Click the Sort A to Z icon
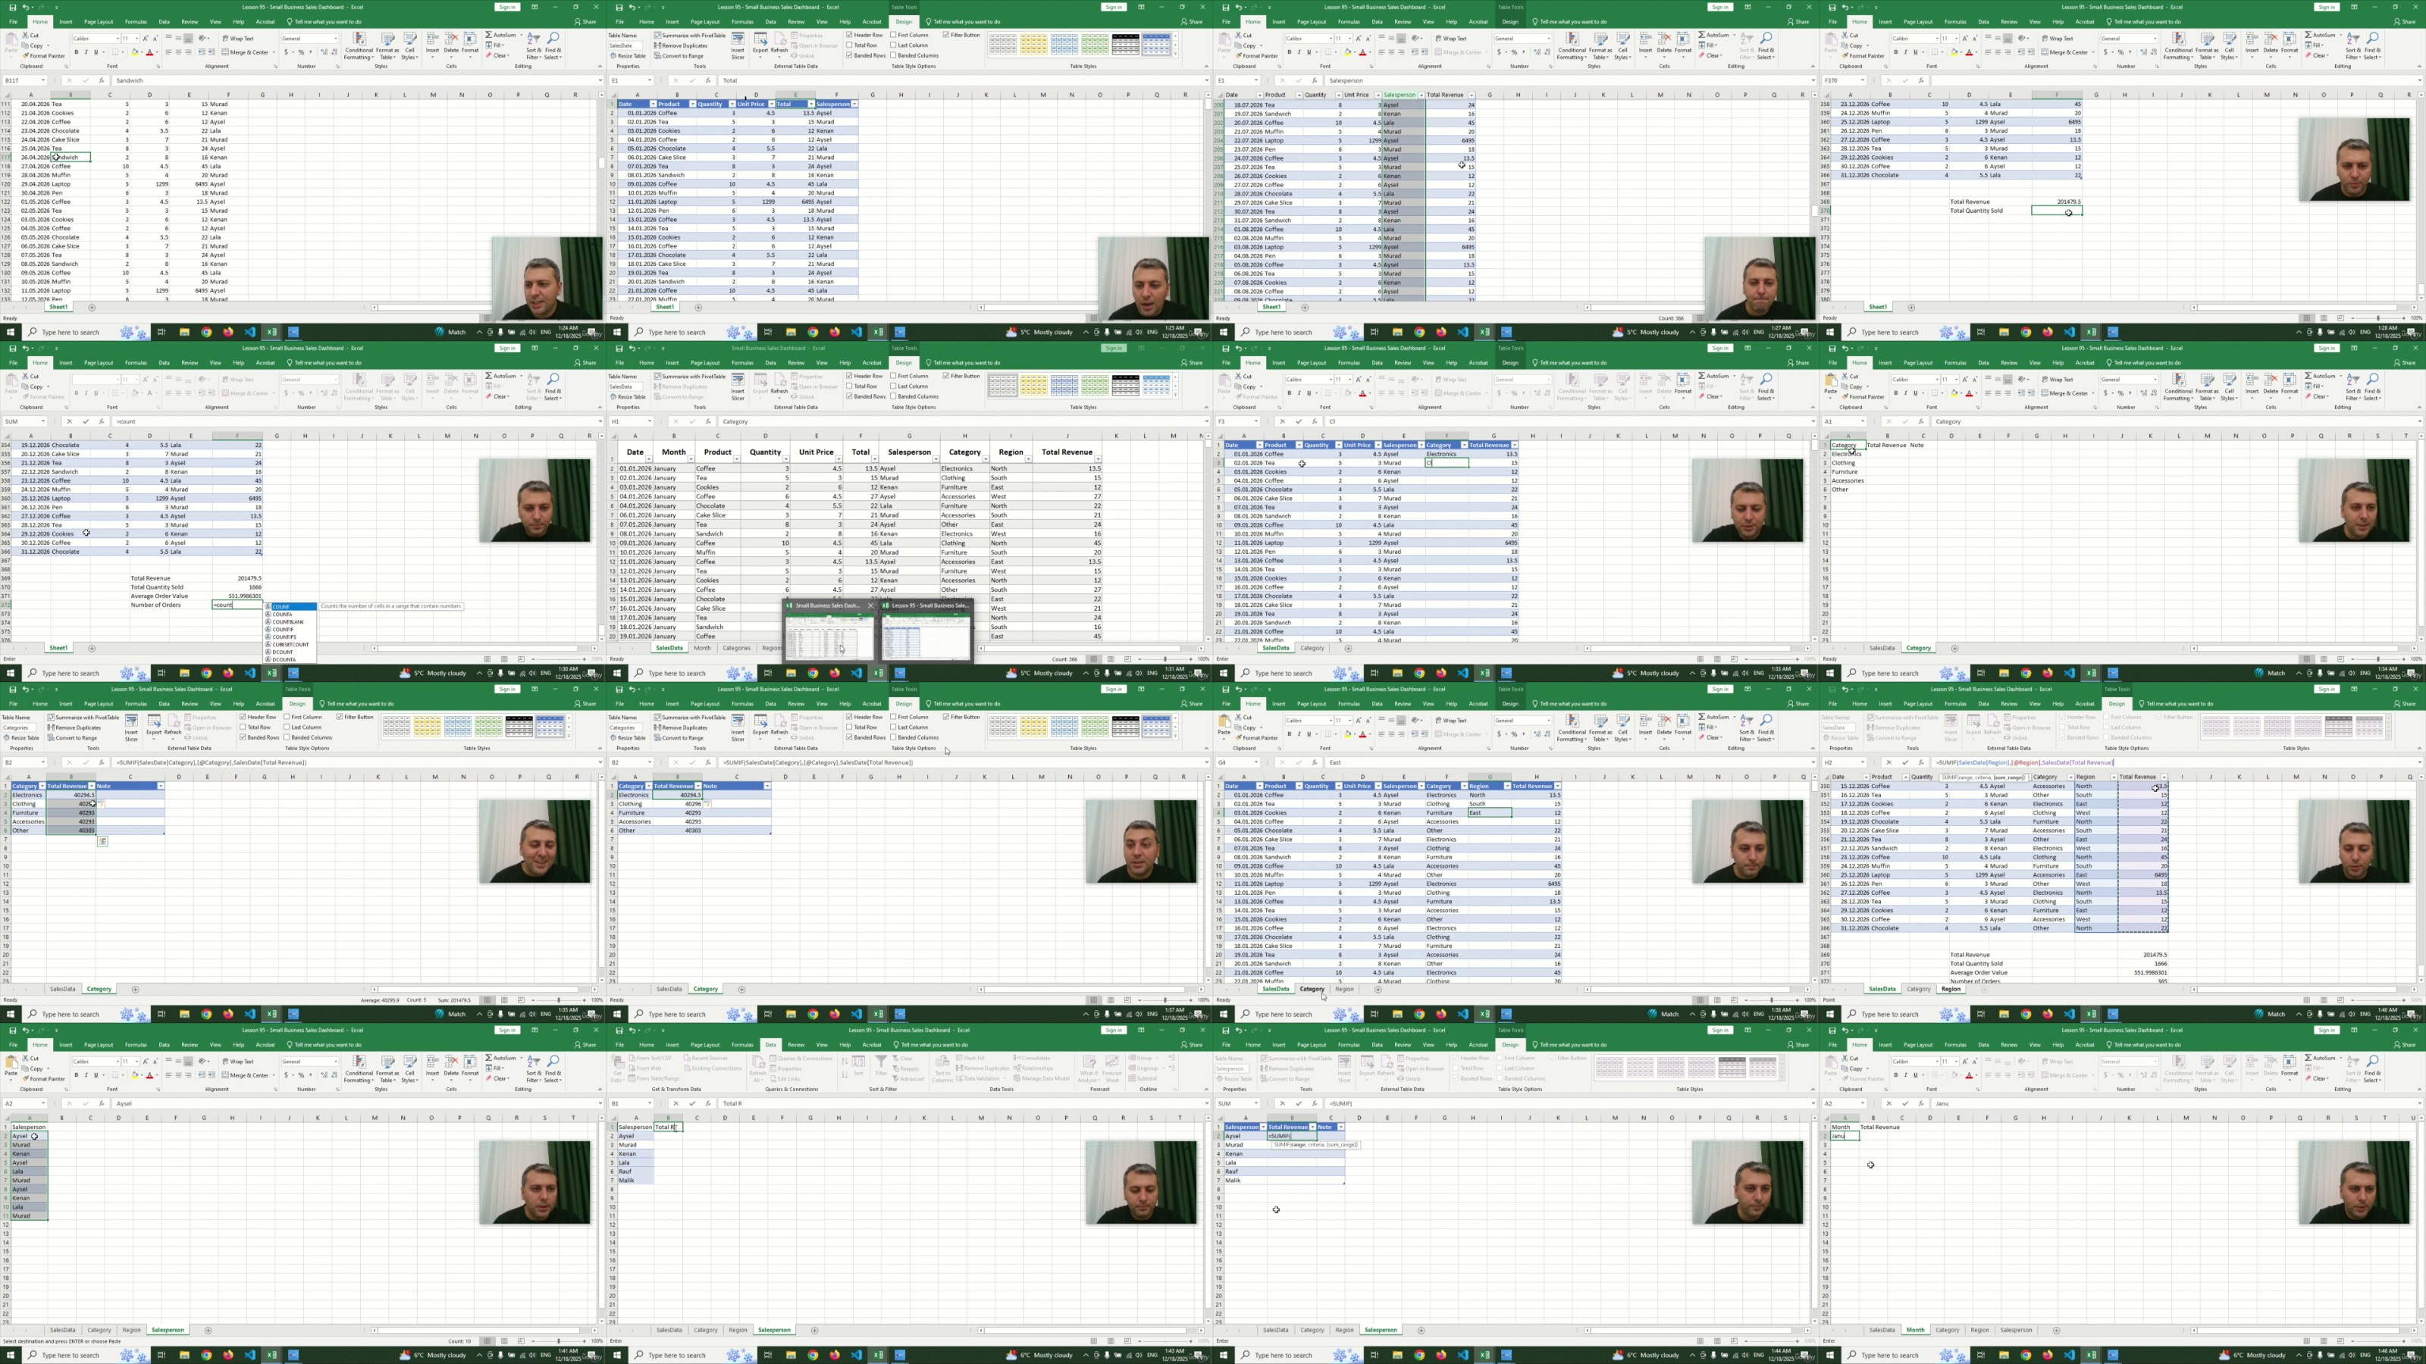The height and width of the screenshot is (1364, 2426). [x=845, y=1061]
